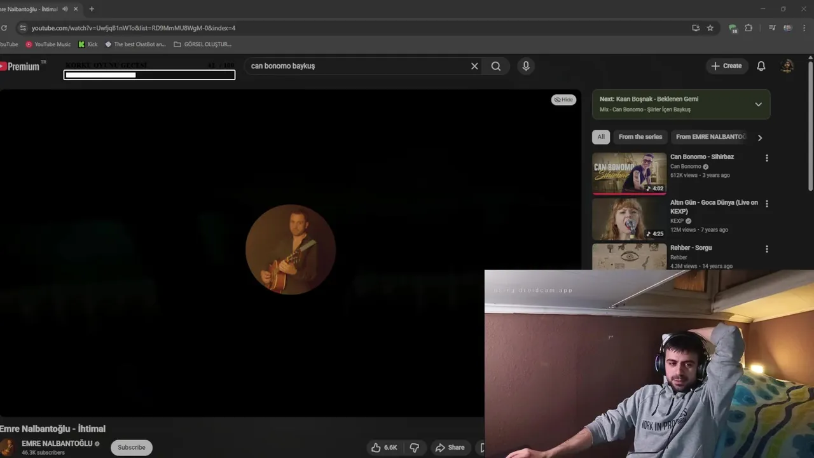
Task: Show more filter chips with the arrow
Action: [x=759, y=137]
